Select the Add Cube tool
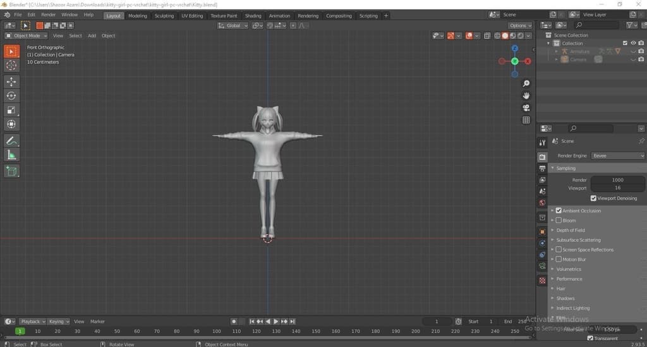This screenshot has width=647, height=347. [x=11, y=171]
